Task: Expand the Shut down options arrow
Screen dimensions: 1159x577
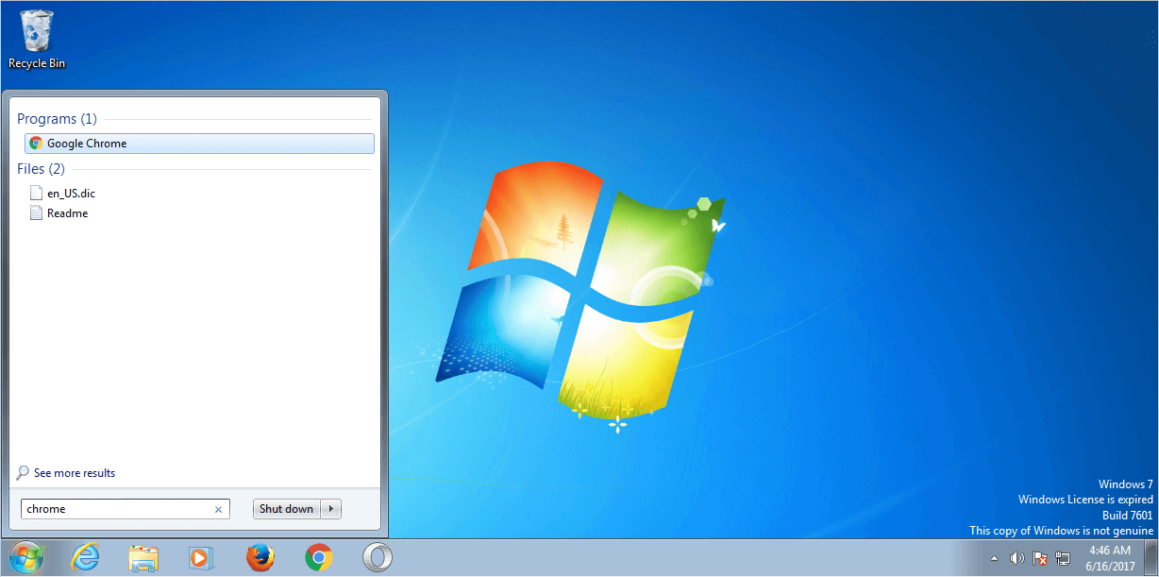Action: tap(331, 509)
